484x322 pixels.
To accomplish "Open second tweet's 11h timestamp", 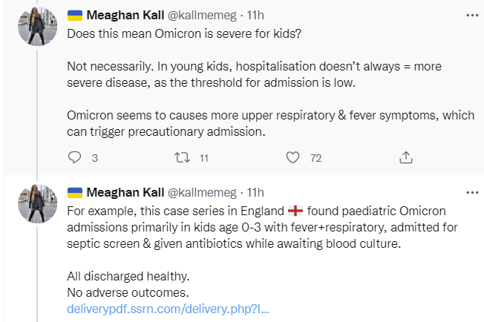I will [x=255, y=192].
